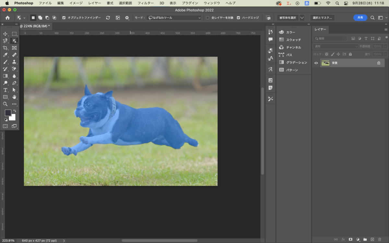The image size is (389, 243).
Task: Select the Move tool
Action: pos(5,34)
